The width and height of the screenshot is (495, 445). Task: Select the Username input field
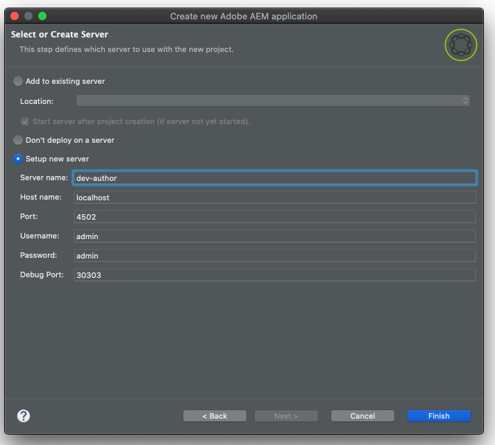click(x=275, y=236)
